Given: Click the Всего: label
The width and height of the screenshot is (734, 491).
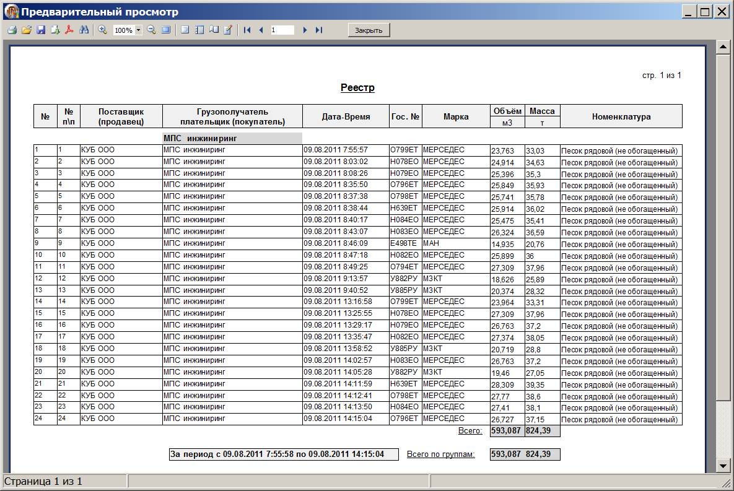Looking at the screenshot, I should click(470, 430).
